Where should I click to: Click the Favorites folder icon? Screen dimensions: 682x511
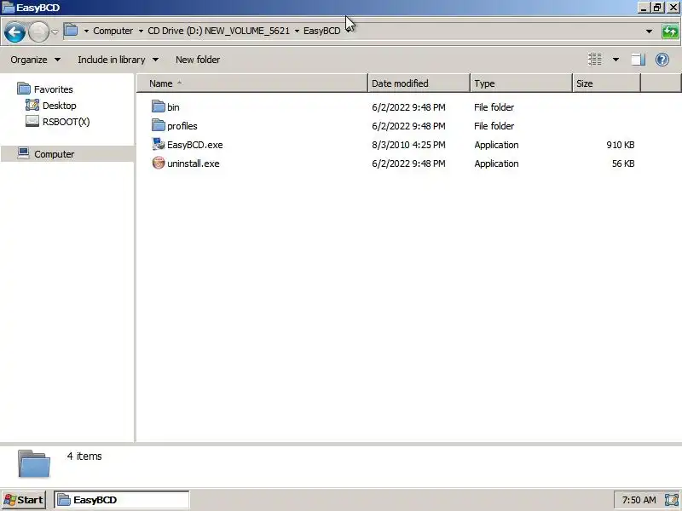click(x=24, y=89)
